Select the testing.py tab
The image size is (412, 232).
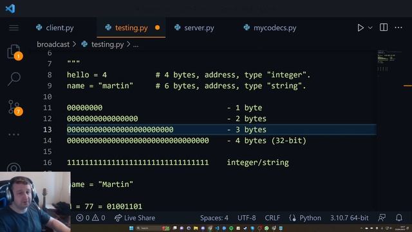131,28
